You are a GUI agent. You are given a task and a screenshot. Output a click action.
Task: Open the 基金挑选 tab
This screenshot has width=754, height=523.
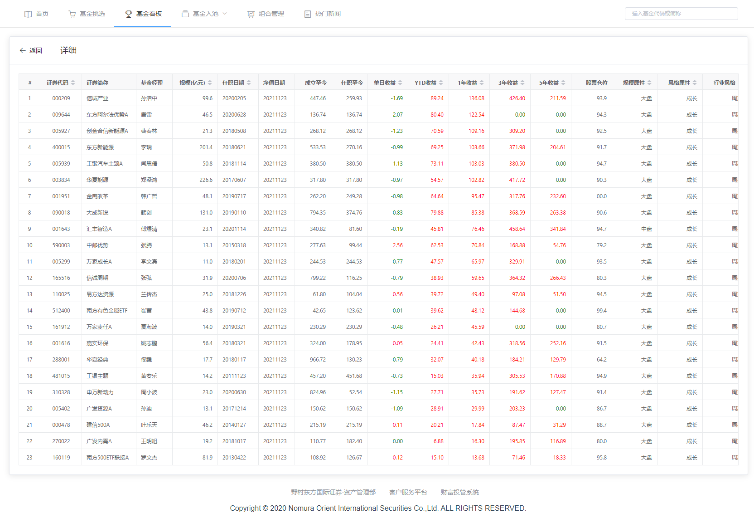pyautogui.click(x=87, y=14)
